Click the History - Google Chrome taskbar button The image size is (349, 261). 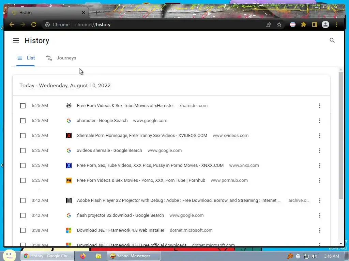click(x=47, y=256)
